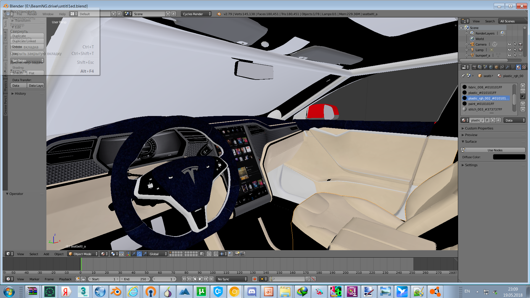The image size is (530, 298).
Task: Open the Select menu
Action: click(x=34, y=254)
